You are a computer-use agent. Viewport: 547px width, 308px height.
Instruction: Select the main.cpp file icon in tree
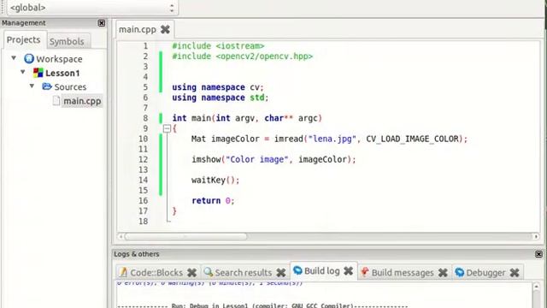pyautogui.click(x=56, y=101)
